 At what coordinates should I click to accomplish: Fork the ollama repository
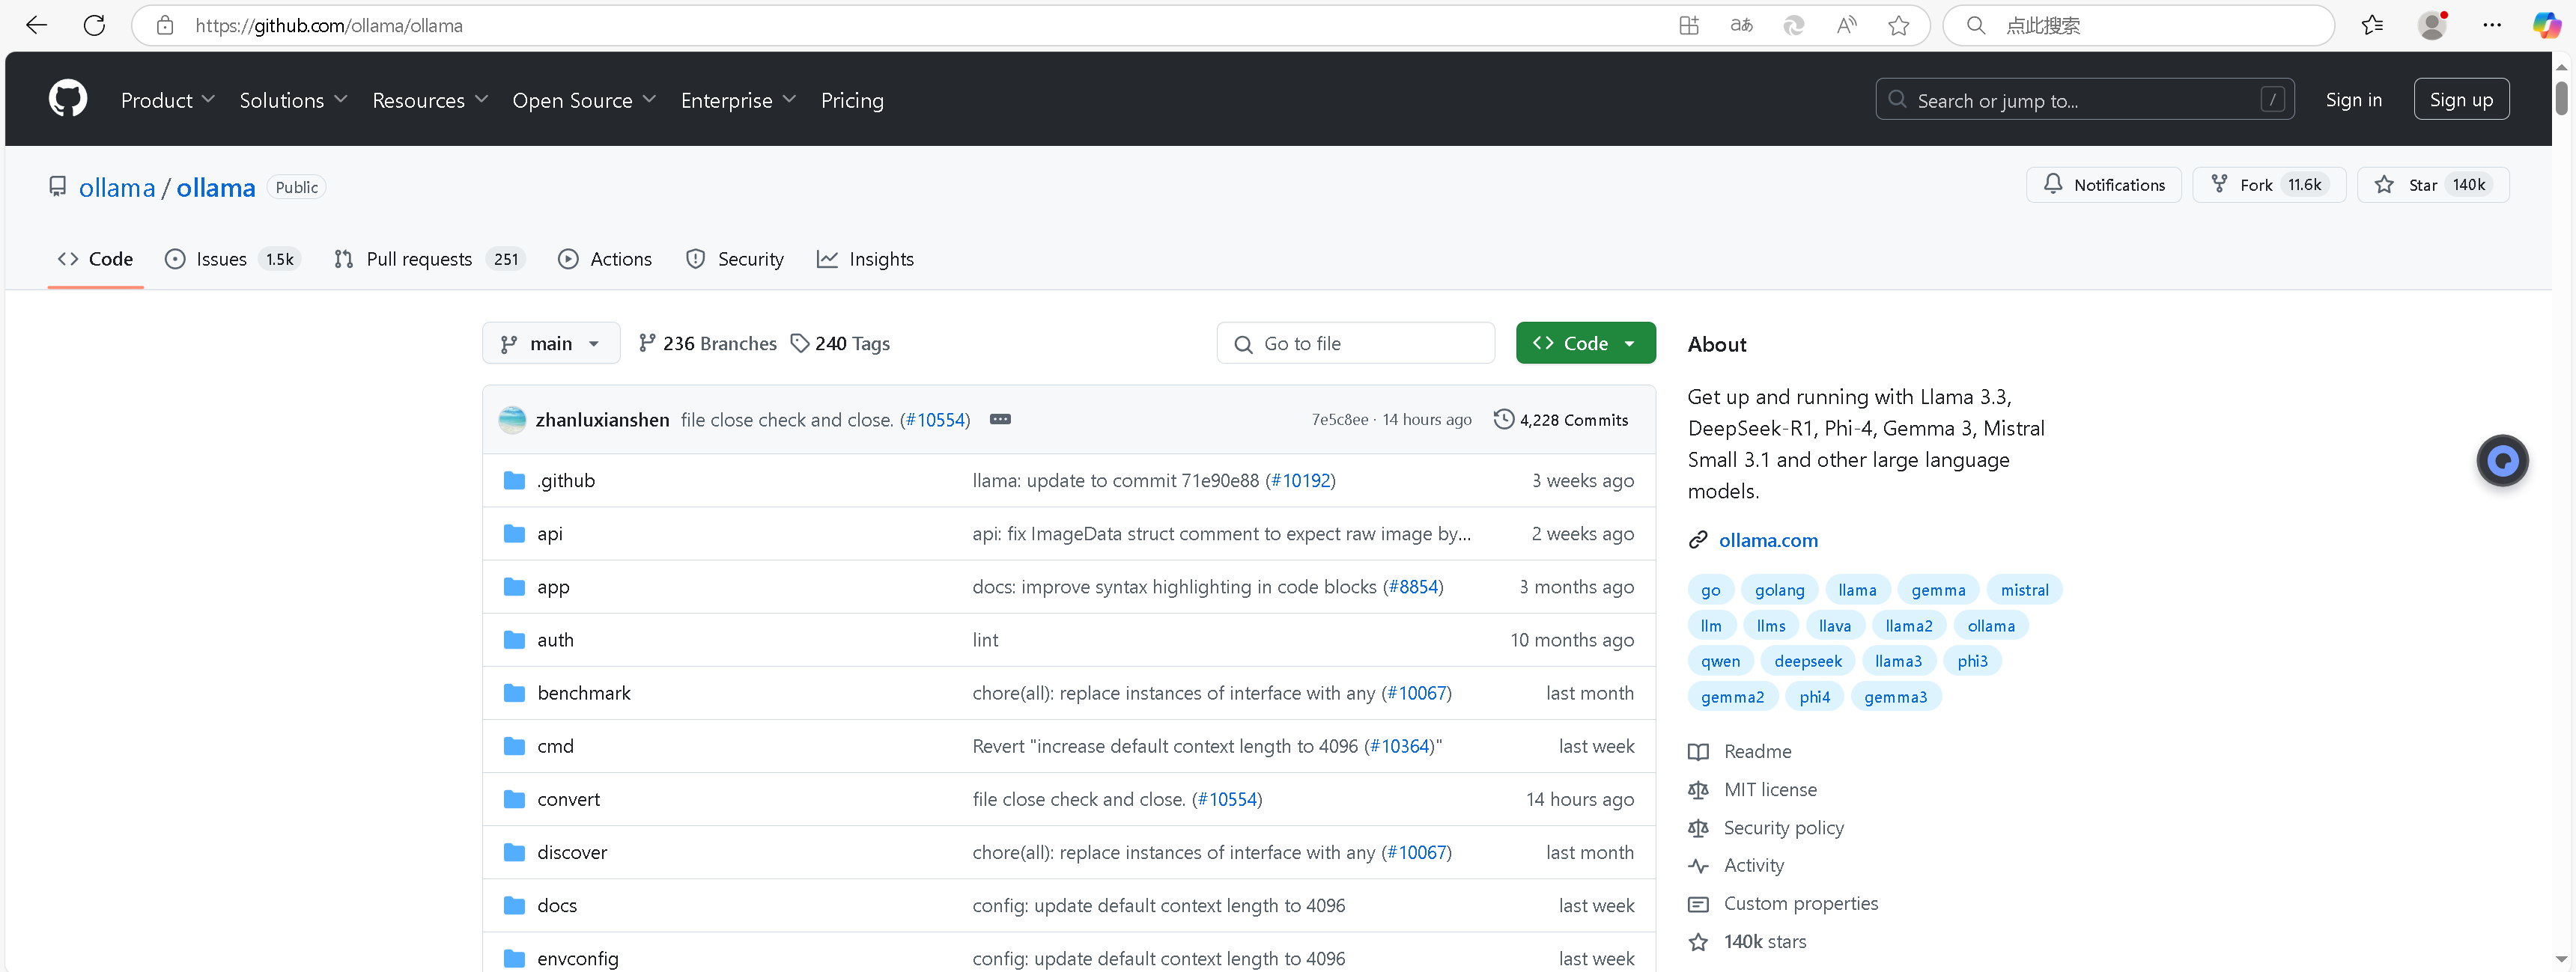[x=2268, y=185]
